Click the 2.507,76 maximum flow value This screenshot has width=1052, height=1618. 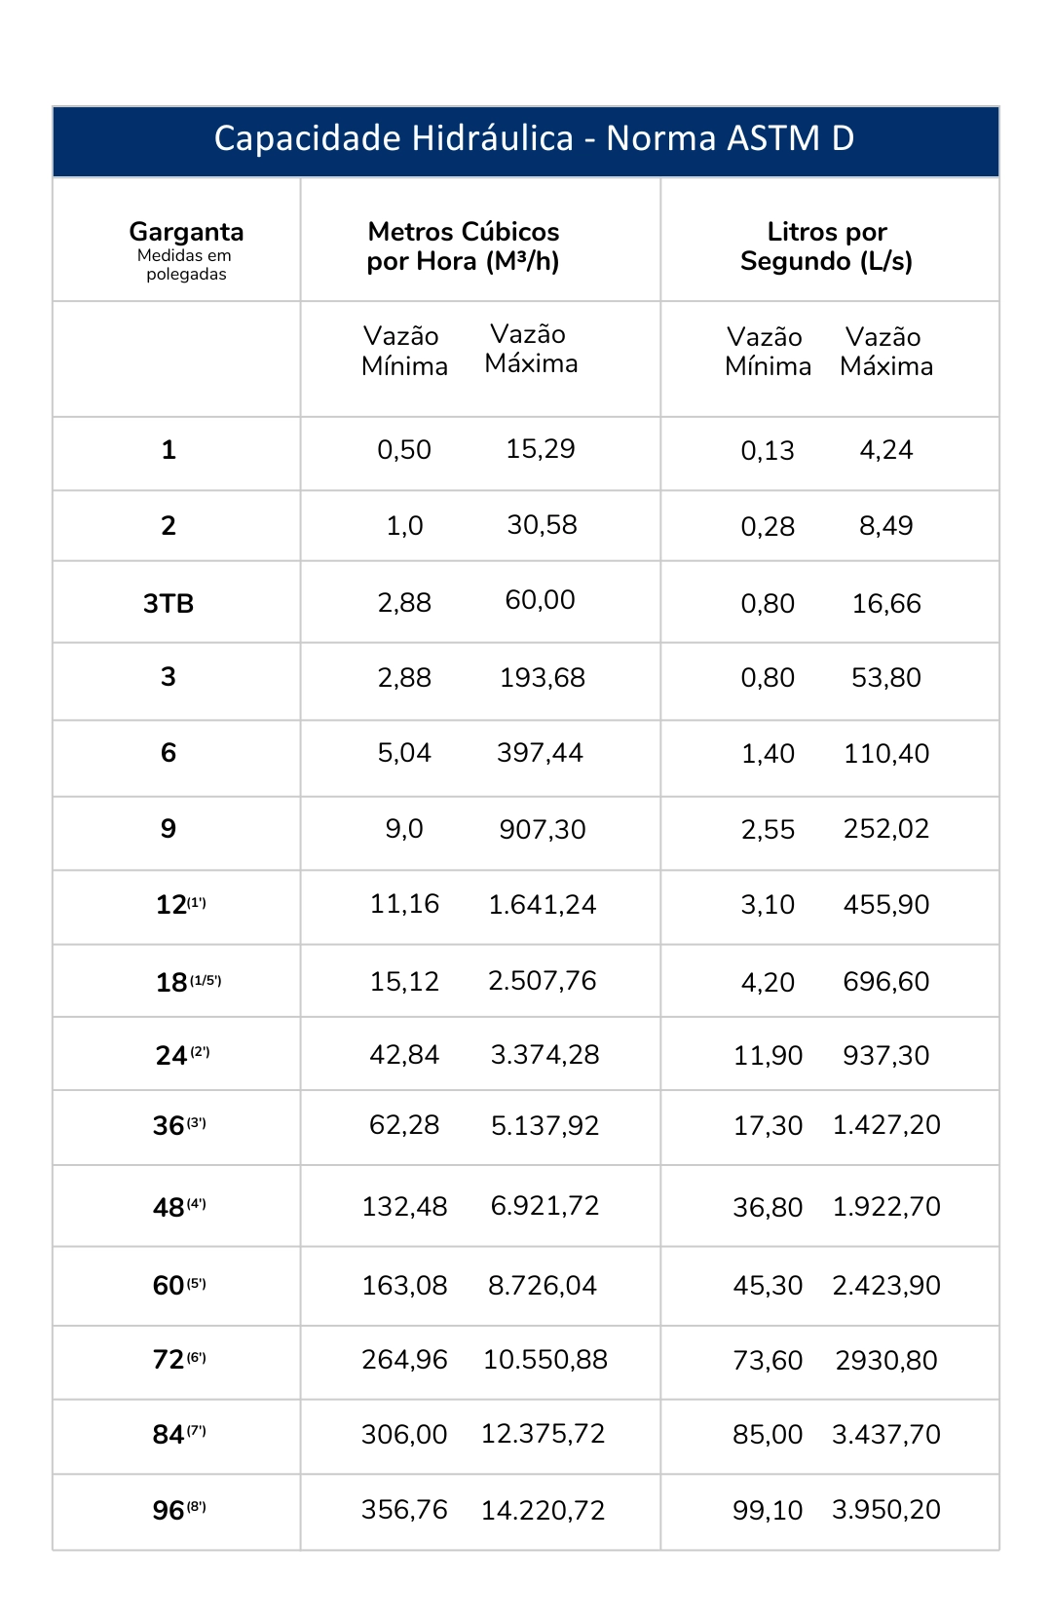[542, 981]
